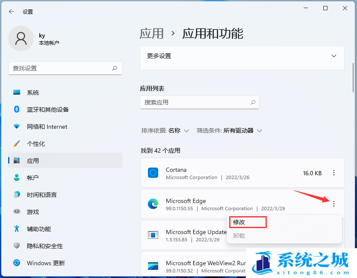The image size is (357, 278).
Task: Click the magnifier in the app search box
Action: pyautogui.click(x=253, y=102)
